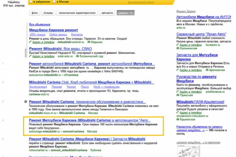Open result 'Ремонт Mitsubishi Carisma | Запчасти Mitsubishi'
Image resolution: width=236 pixels, height=157 pixels.
pos(87,139)
